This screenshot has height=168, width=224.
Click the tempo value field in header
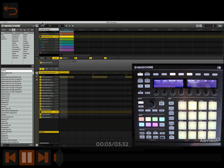point(42,26)
